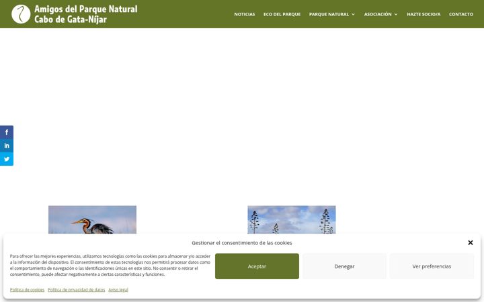
Task: Open the Amigos del Parque Natural homepage title
Action: (86, 14)
